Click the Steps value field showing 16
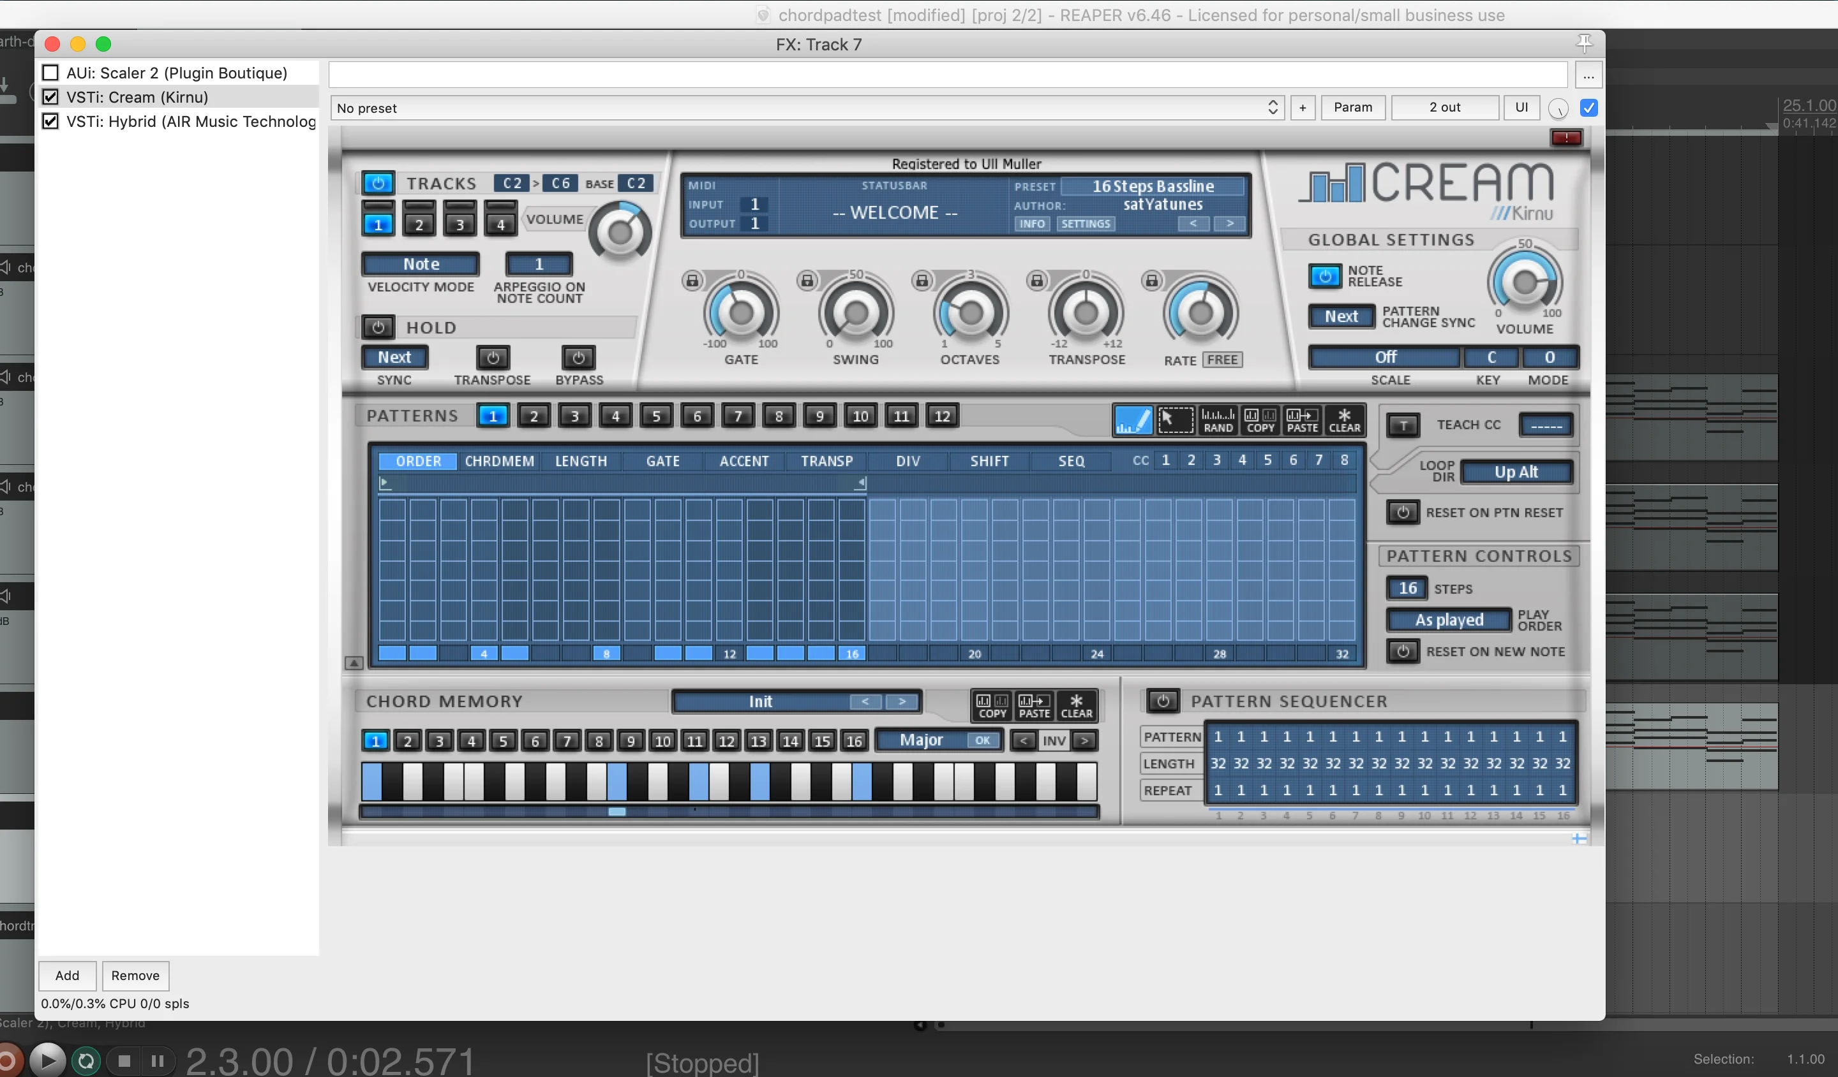The height and width of the screenshot is (1077, 1838). [1407, 588]
